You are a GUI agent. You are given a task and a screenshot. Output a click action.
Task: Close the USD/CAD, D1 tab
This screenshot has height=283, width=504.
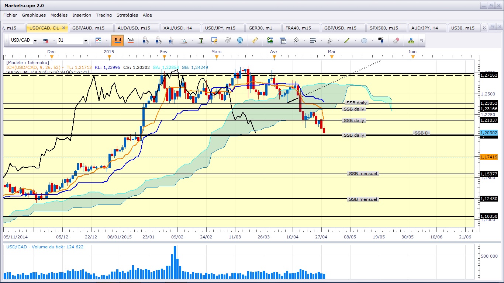(x=63, y=28)
